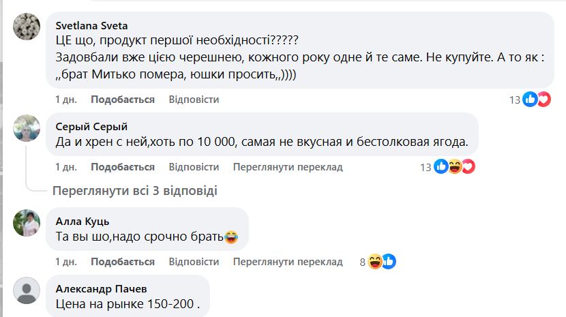
Task: Open reaction icons on Алла Куць's comment
Action: point(382,262)
